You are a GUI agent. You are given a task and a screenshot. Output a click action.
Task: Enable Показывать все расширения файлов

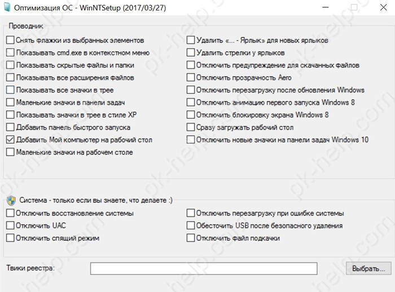click(x=10, y=77)
